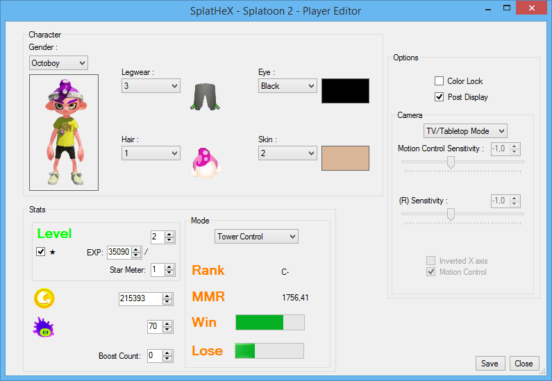Enable the Color Lock checkbox
The width and height of the screenshot is (552, 381).
coord(439,81)
